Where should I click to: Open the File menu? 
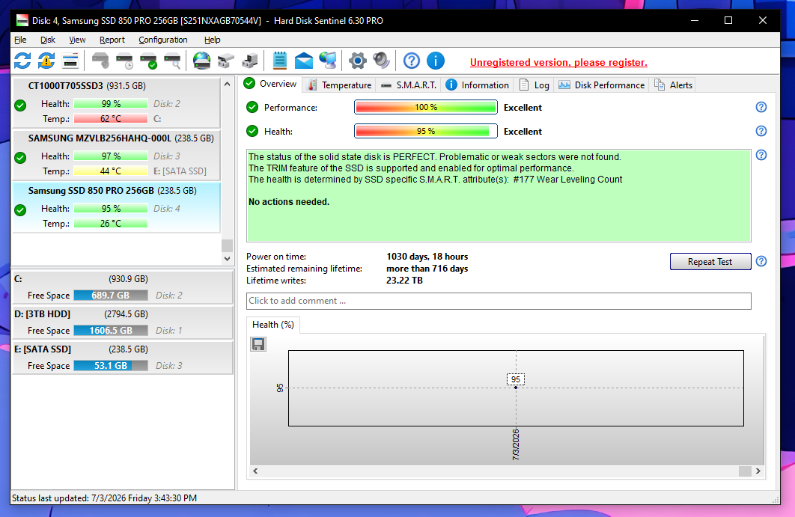[x=20, y=40]
